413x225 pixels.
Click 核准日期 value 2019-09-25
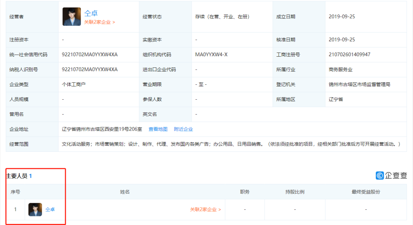point(342,40)
